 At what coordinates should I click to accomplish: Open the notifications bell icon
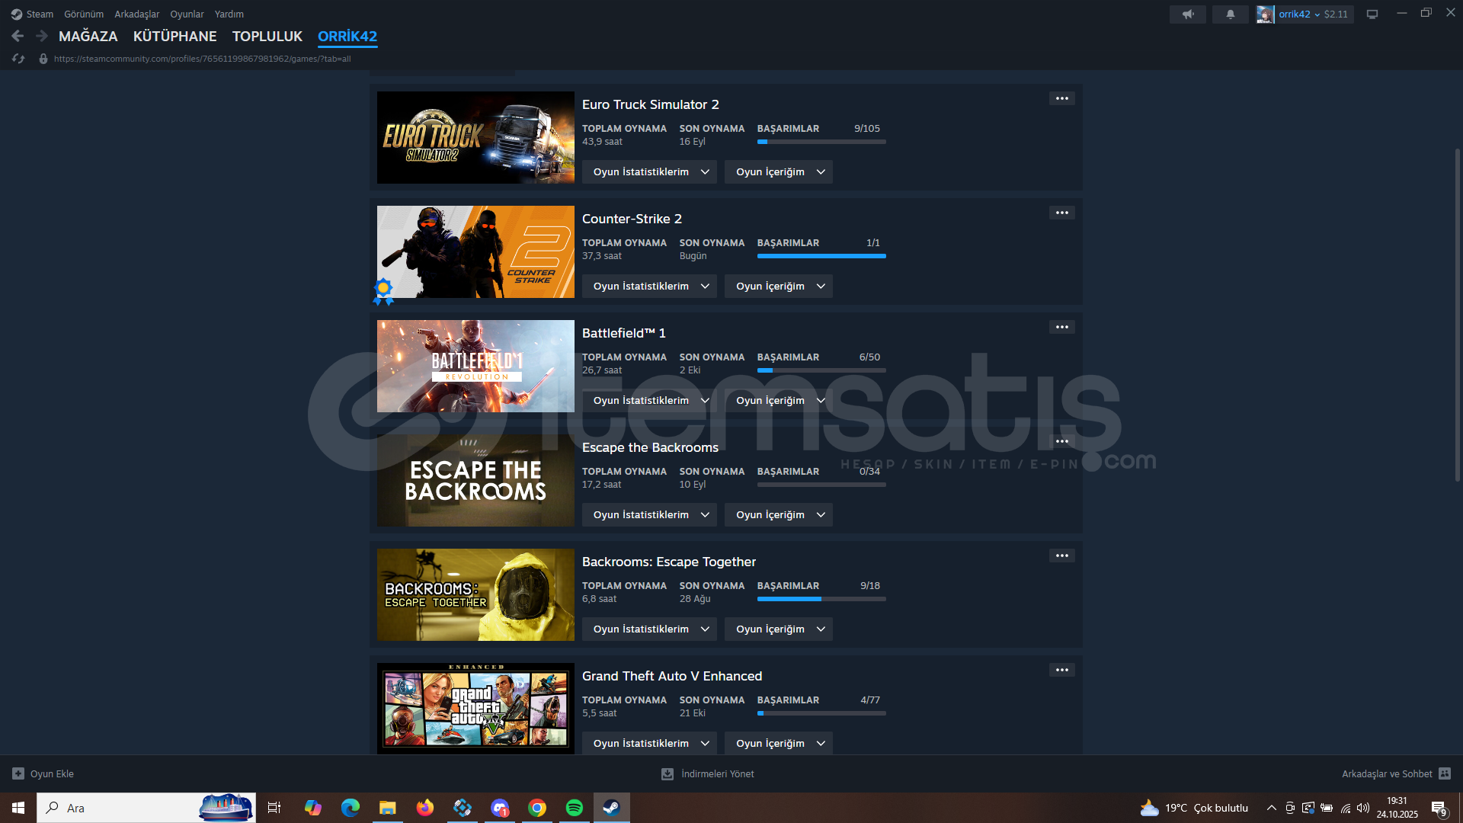[1230, 14]
